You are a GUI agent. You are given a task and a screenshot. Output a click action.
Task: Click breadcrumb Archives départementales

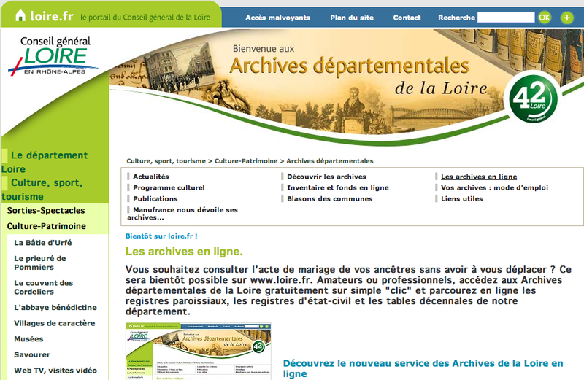click(330, 161)
